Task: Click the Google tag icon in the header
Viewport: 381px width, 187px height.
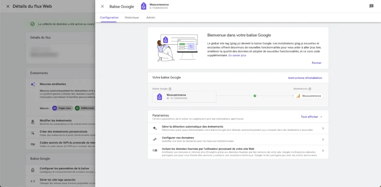Action: pyautogui.click(x=144, y=6)
